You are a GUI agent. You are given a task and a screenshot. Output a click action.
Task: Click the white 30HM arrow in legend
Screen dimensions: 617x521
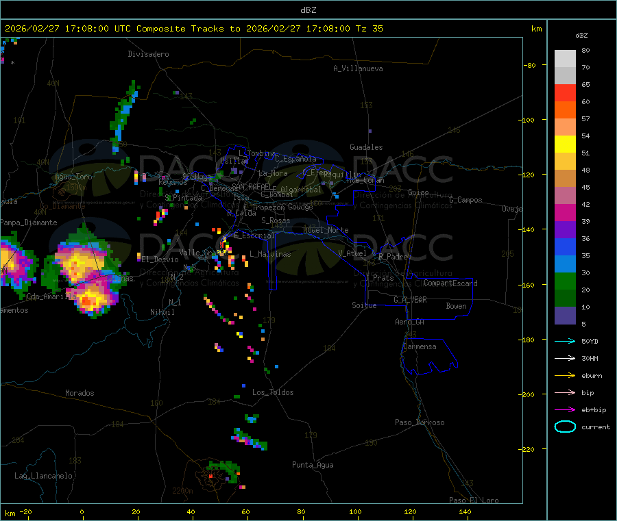pos(565,358)
